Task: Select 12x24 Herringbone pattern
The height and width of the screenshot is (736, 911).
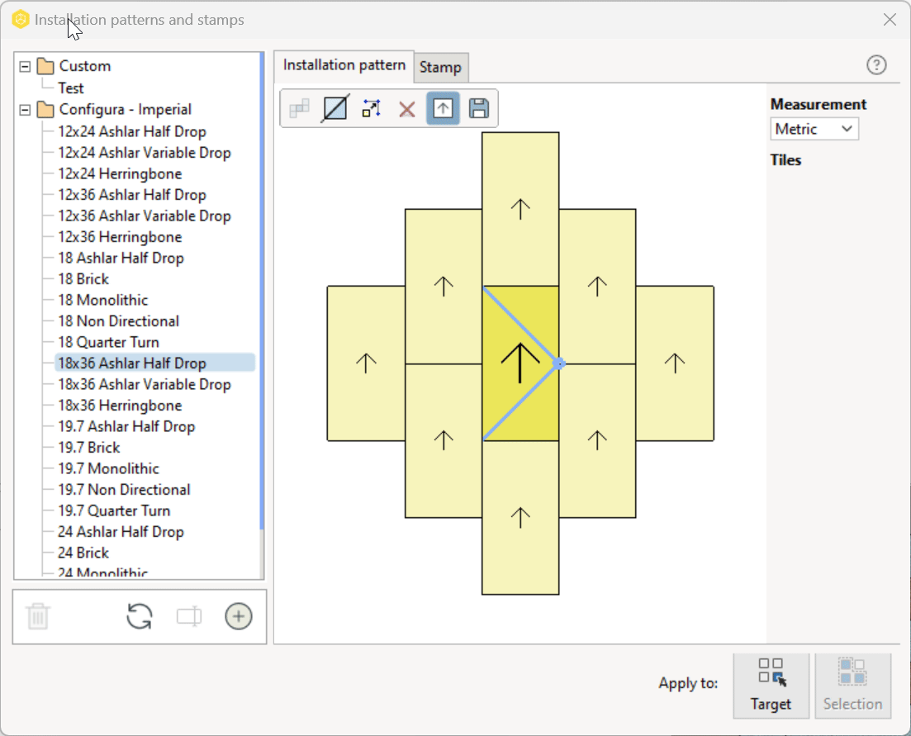Action: 120,173
